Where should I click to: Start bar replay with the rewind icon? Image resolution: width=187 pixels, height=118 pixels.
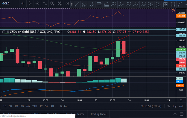click(x=67, y=4)
